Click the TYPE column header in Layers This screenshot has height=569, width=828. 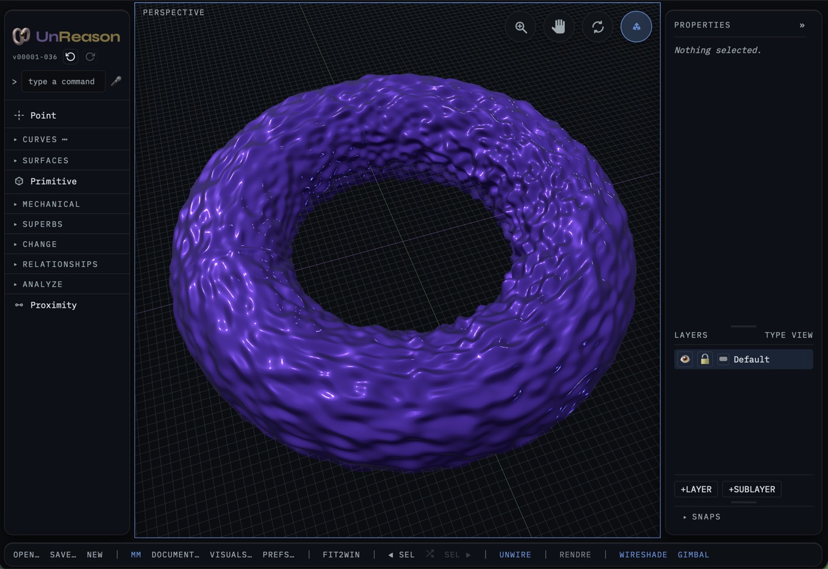775,335
